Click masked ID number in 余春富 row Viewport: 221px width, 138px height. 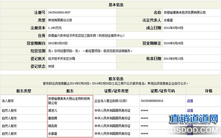pos(144,134)
